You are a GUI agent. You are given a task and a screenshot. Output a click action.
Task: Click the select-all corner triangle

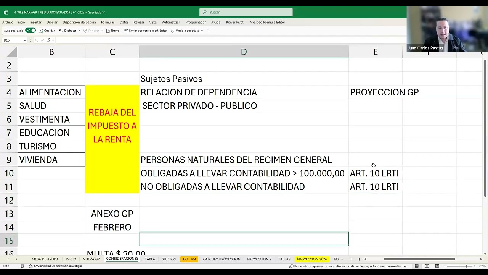[x=11, y=52]
